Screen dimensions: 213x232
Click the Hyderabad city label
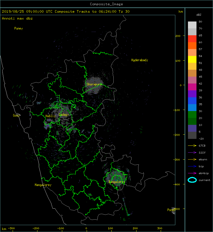(139, 60)
